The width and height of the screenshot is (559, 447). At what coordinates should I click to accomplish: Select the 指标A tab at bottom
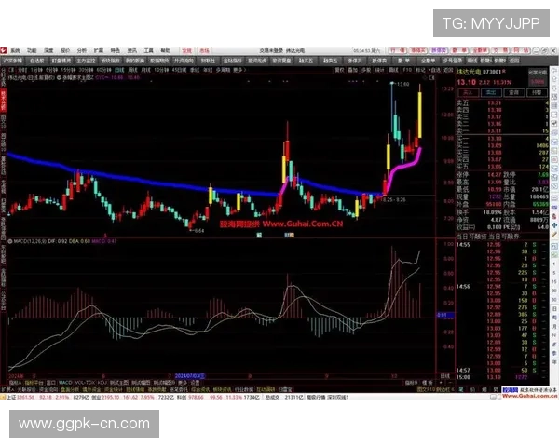pos(15,383)
